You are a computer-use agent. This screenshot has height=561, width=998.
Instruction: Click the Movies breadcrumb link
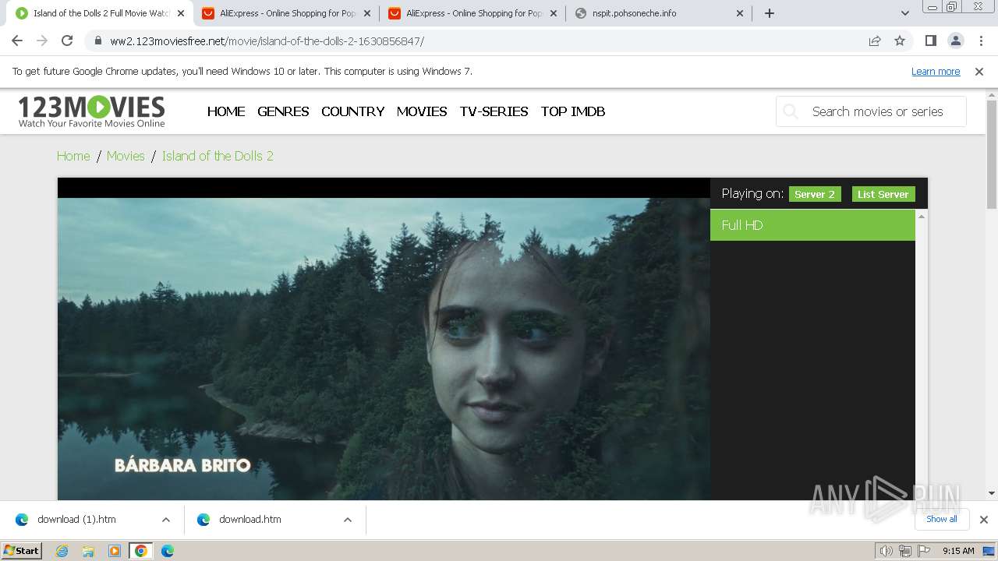pos(126,156)
